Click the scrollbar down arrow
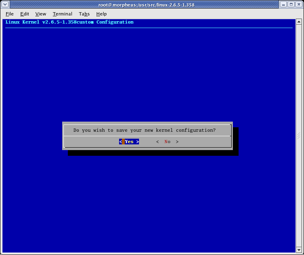 (299, 249)
